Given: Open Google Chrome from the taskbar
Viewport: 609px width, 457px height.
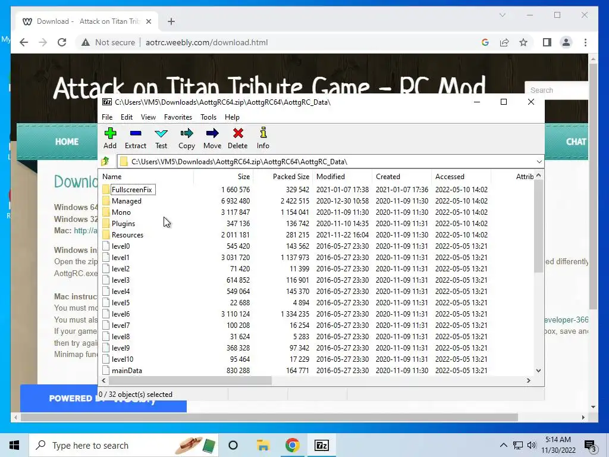Looking at the screenshot, I should (x=292, y=445).
